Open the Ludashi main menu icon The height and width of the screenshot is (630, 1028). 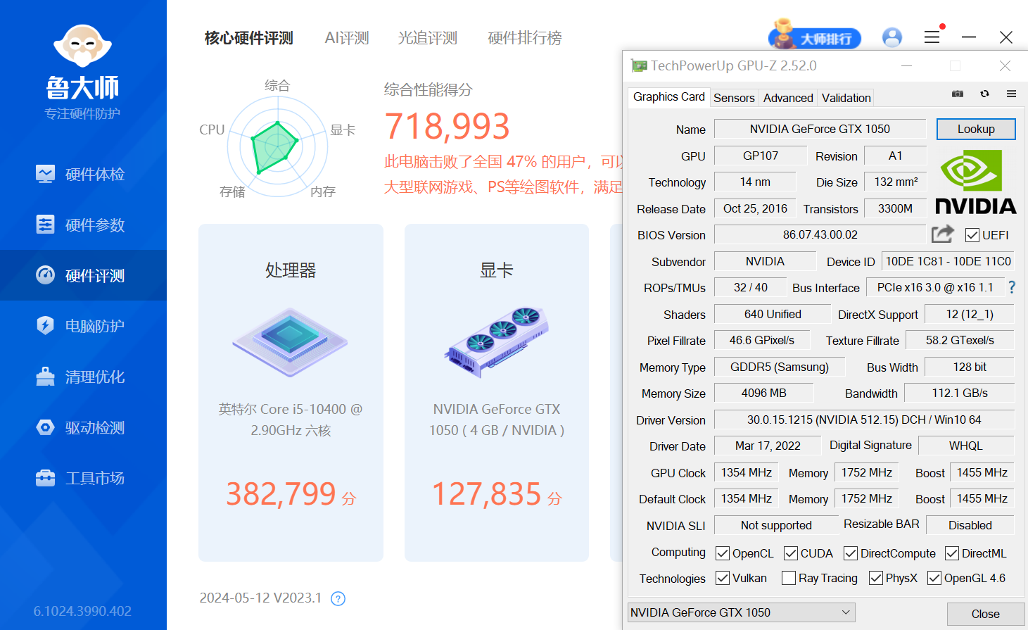pyautogui.click(x=932, y=37)
